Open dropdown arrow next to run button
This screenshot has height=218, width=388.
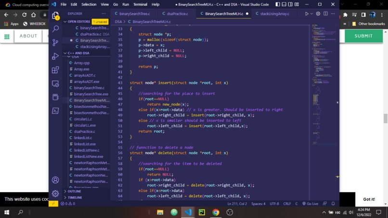tap(312, 14)
